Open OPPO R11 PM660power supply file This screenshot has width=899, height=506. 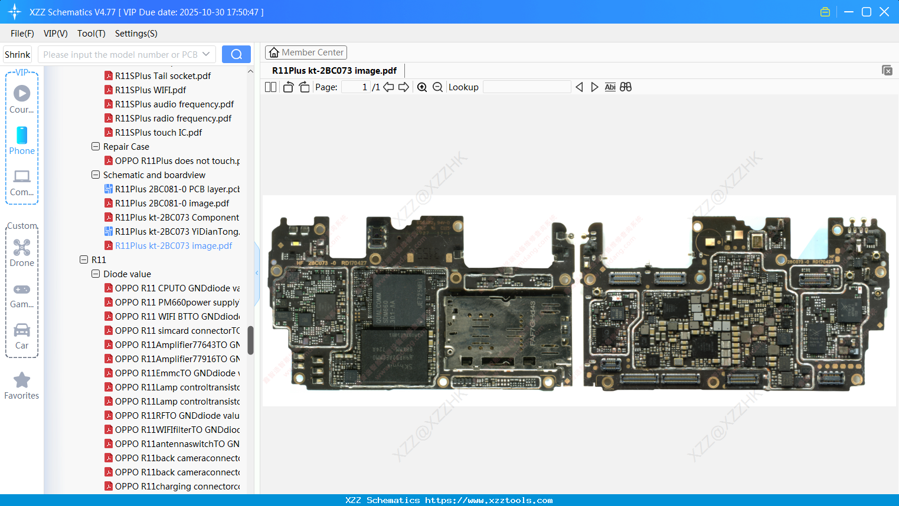(x=172, y=303)
